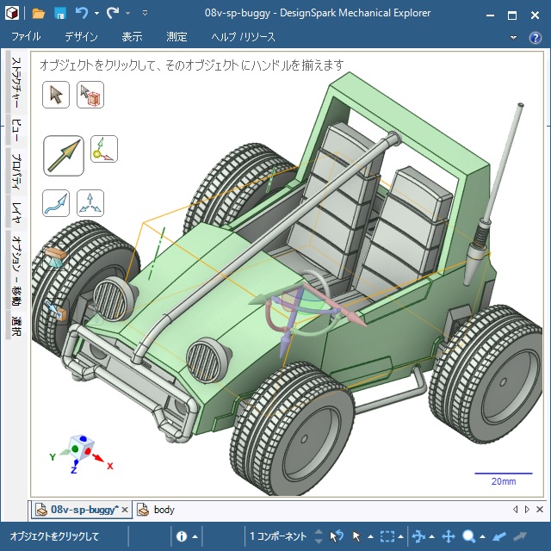Open the 測定 ribbon tab

(x=176, y=37)
